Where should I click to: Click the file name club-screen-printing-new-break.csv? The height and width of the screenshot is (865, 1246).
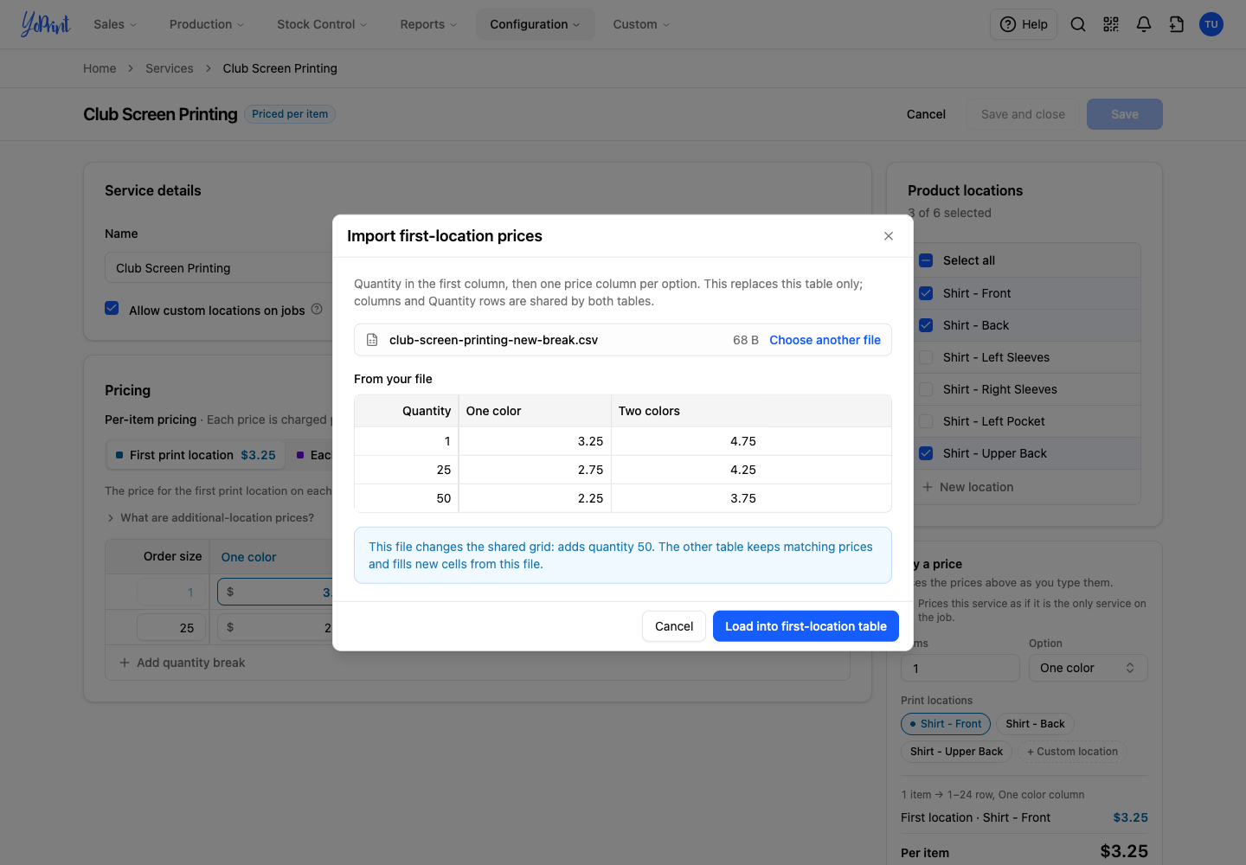(x=493, y=340)
